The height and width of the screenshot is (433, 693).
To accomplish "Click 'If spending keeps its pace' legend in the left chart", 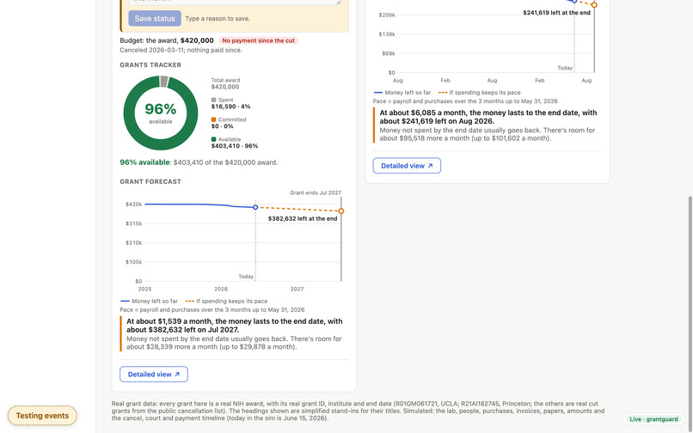I will (x=226, y=301).
